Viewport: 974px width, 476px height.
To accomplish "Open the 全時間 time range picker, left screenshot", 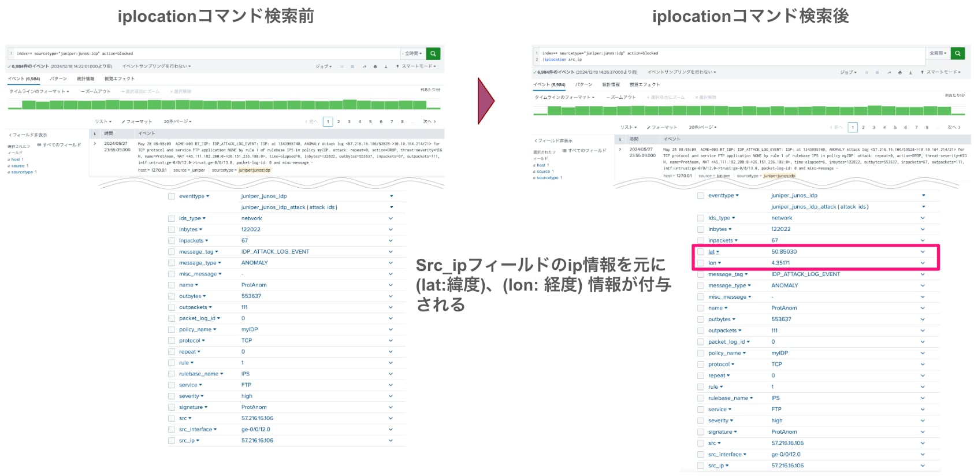I will coord(414,54).
